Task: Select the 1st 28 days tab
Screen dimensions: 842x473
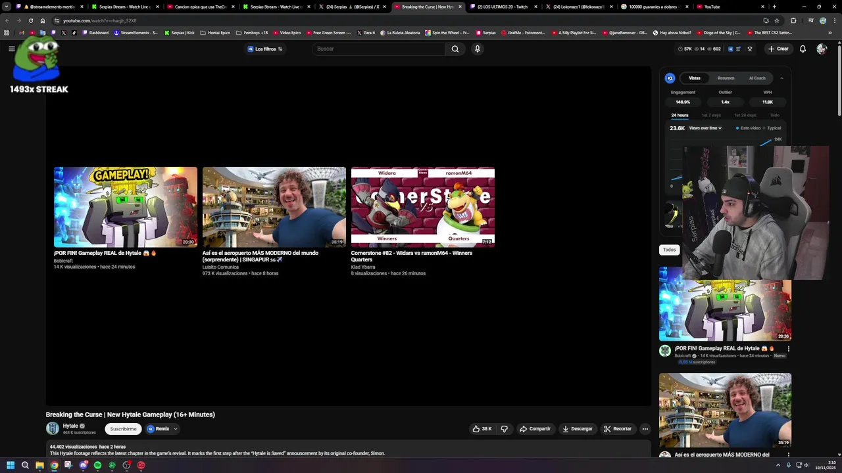Action: [x=745, y=116]
